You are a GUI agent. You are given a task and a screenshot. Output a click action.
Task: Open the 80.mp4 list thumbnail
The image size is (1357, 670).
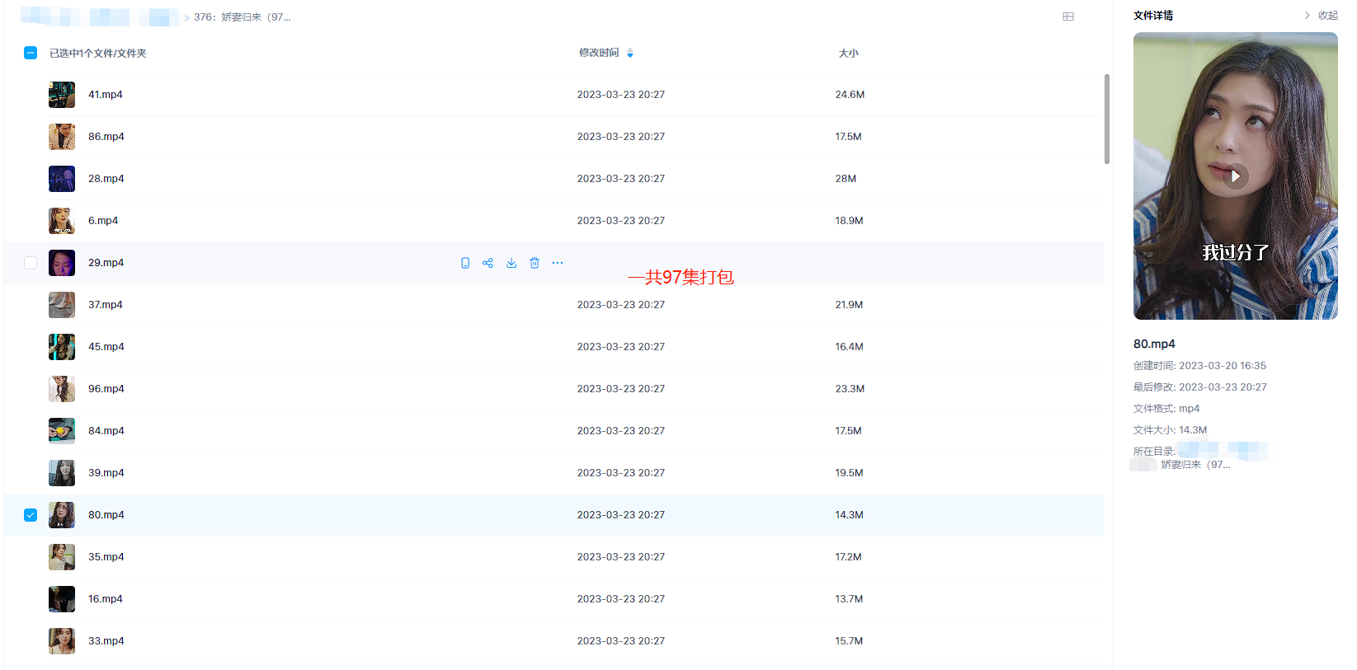click(x=62, y=515)
